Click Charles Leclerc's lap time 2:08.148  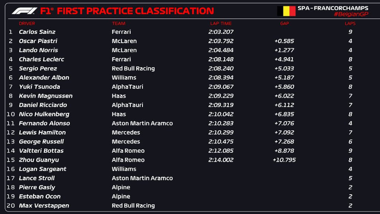(x=220, y=59)
